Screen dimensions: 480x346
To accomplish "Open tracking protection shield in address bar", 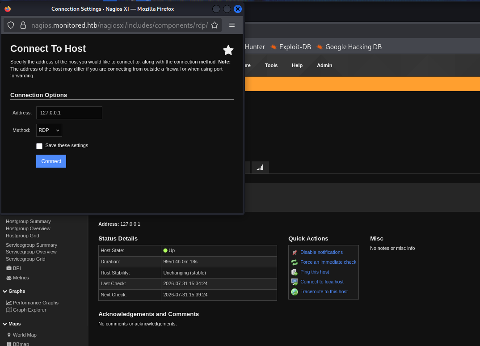I will (11, 25).
